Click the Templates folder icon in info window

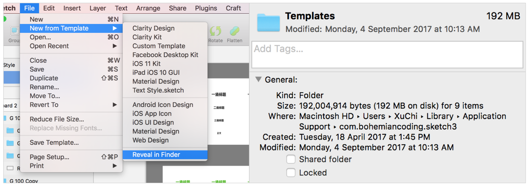coord(268,23)
